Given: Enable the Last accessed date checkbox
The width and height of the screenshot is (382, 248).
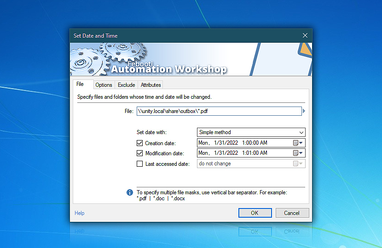Looking at the screenshot, I should click(139, 164).
